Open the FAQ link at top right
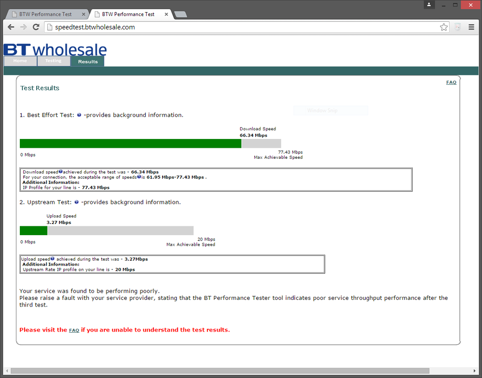482x378 pixels. (451, 82)
